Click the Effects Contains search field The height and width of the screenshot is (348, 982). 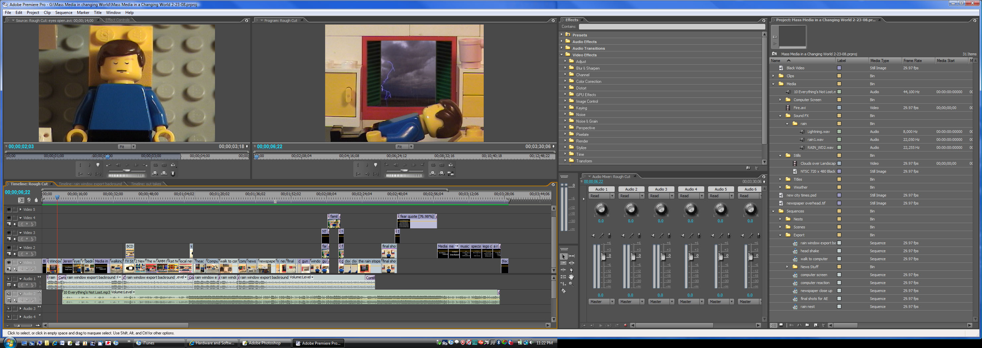(672, 27)
